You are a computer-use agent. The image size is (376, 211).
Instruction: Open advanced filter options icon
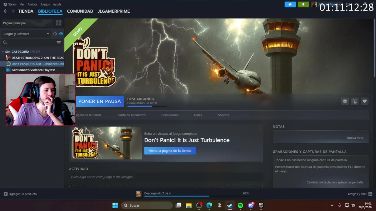59,42
